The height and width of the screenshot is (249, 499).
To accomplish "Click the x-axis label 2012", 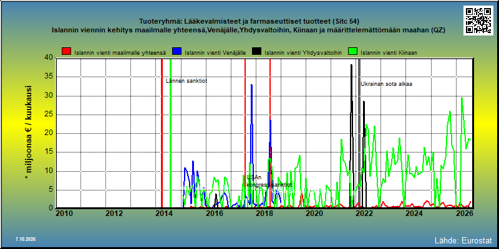I will click(x=114, y=214).
